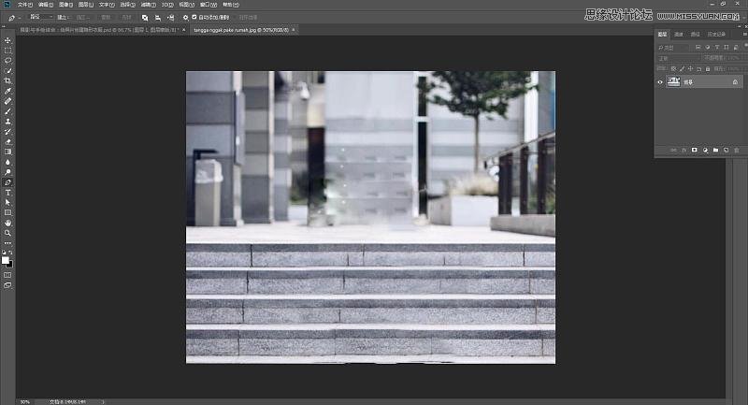Toggle lock image pixels

(x=683, y=68)
